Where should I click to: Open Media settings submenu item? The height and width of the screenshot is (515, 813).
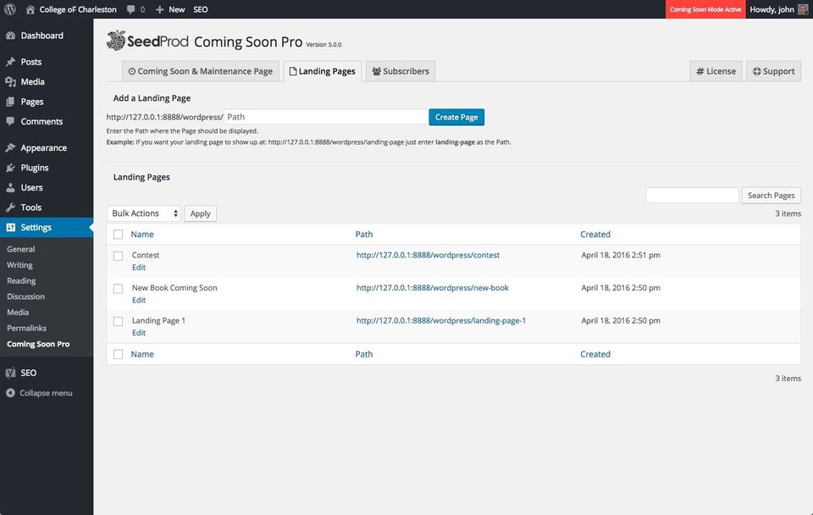point(18,313)
